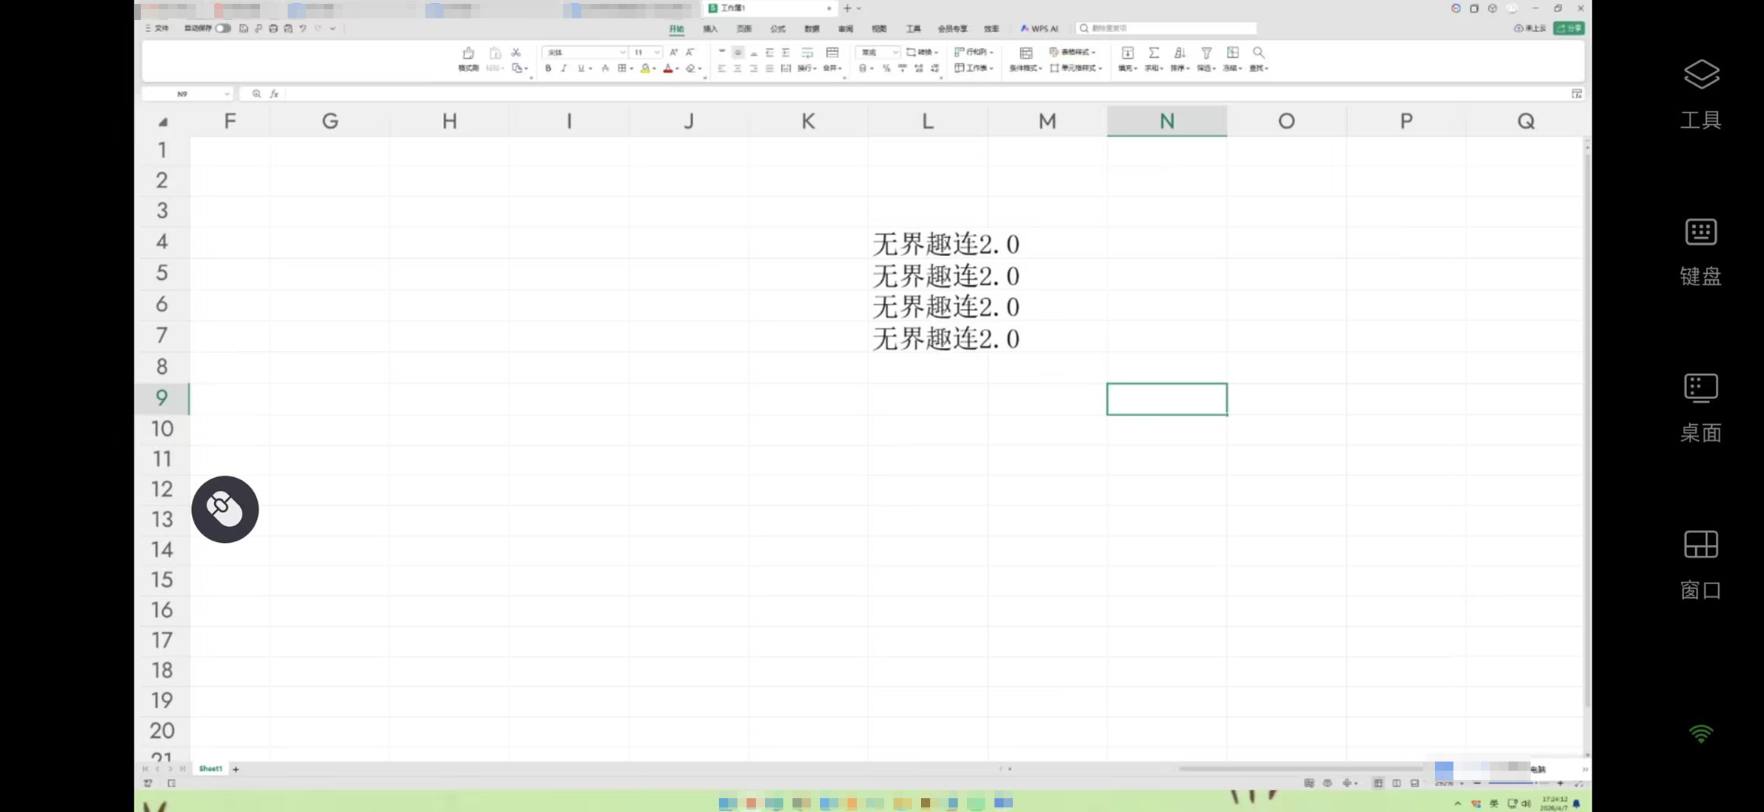Toggle bold formatting
The height and width of the screenshot is (812, 1764).
[x=548, y=69]
